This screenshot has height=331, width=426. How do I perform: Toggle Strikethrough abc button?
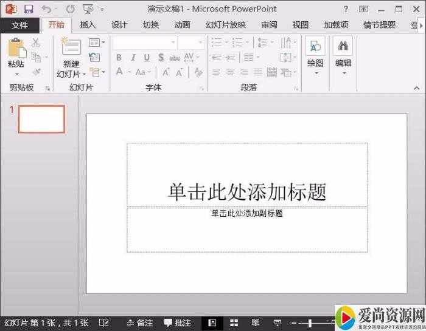point(175,58)
